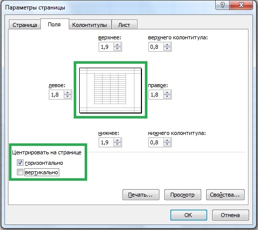Increase верхнего колонтитула value with up arrow
This screenshot has width=258, height=230.
tap(167, 45)
